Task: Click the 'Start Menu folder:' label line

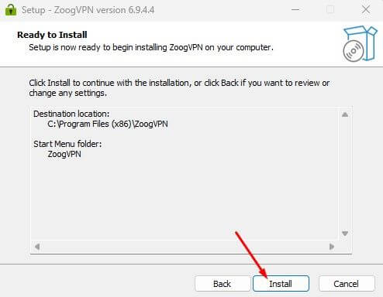Action: [67, 144]
